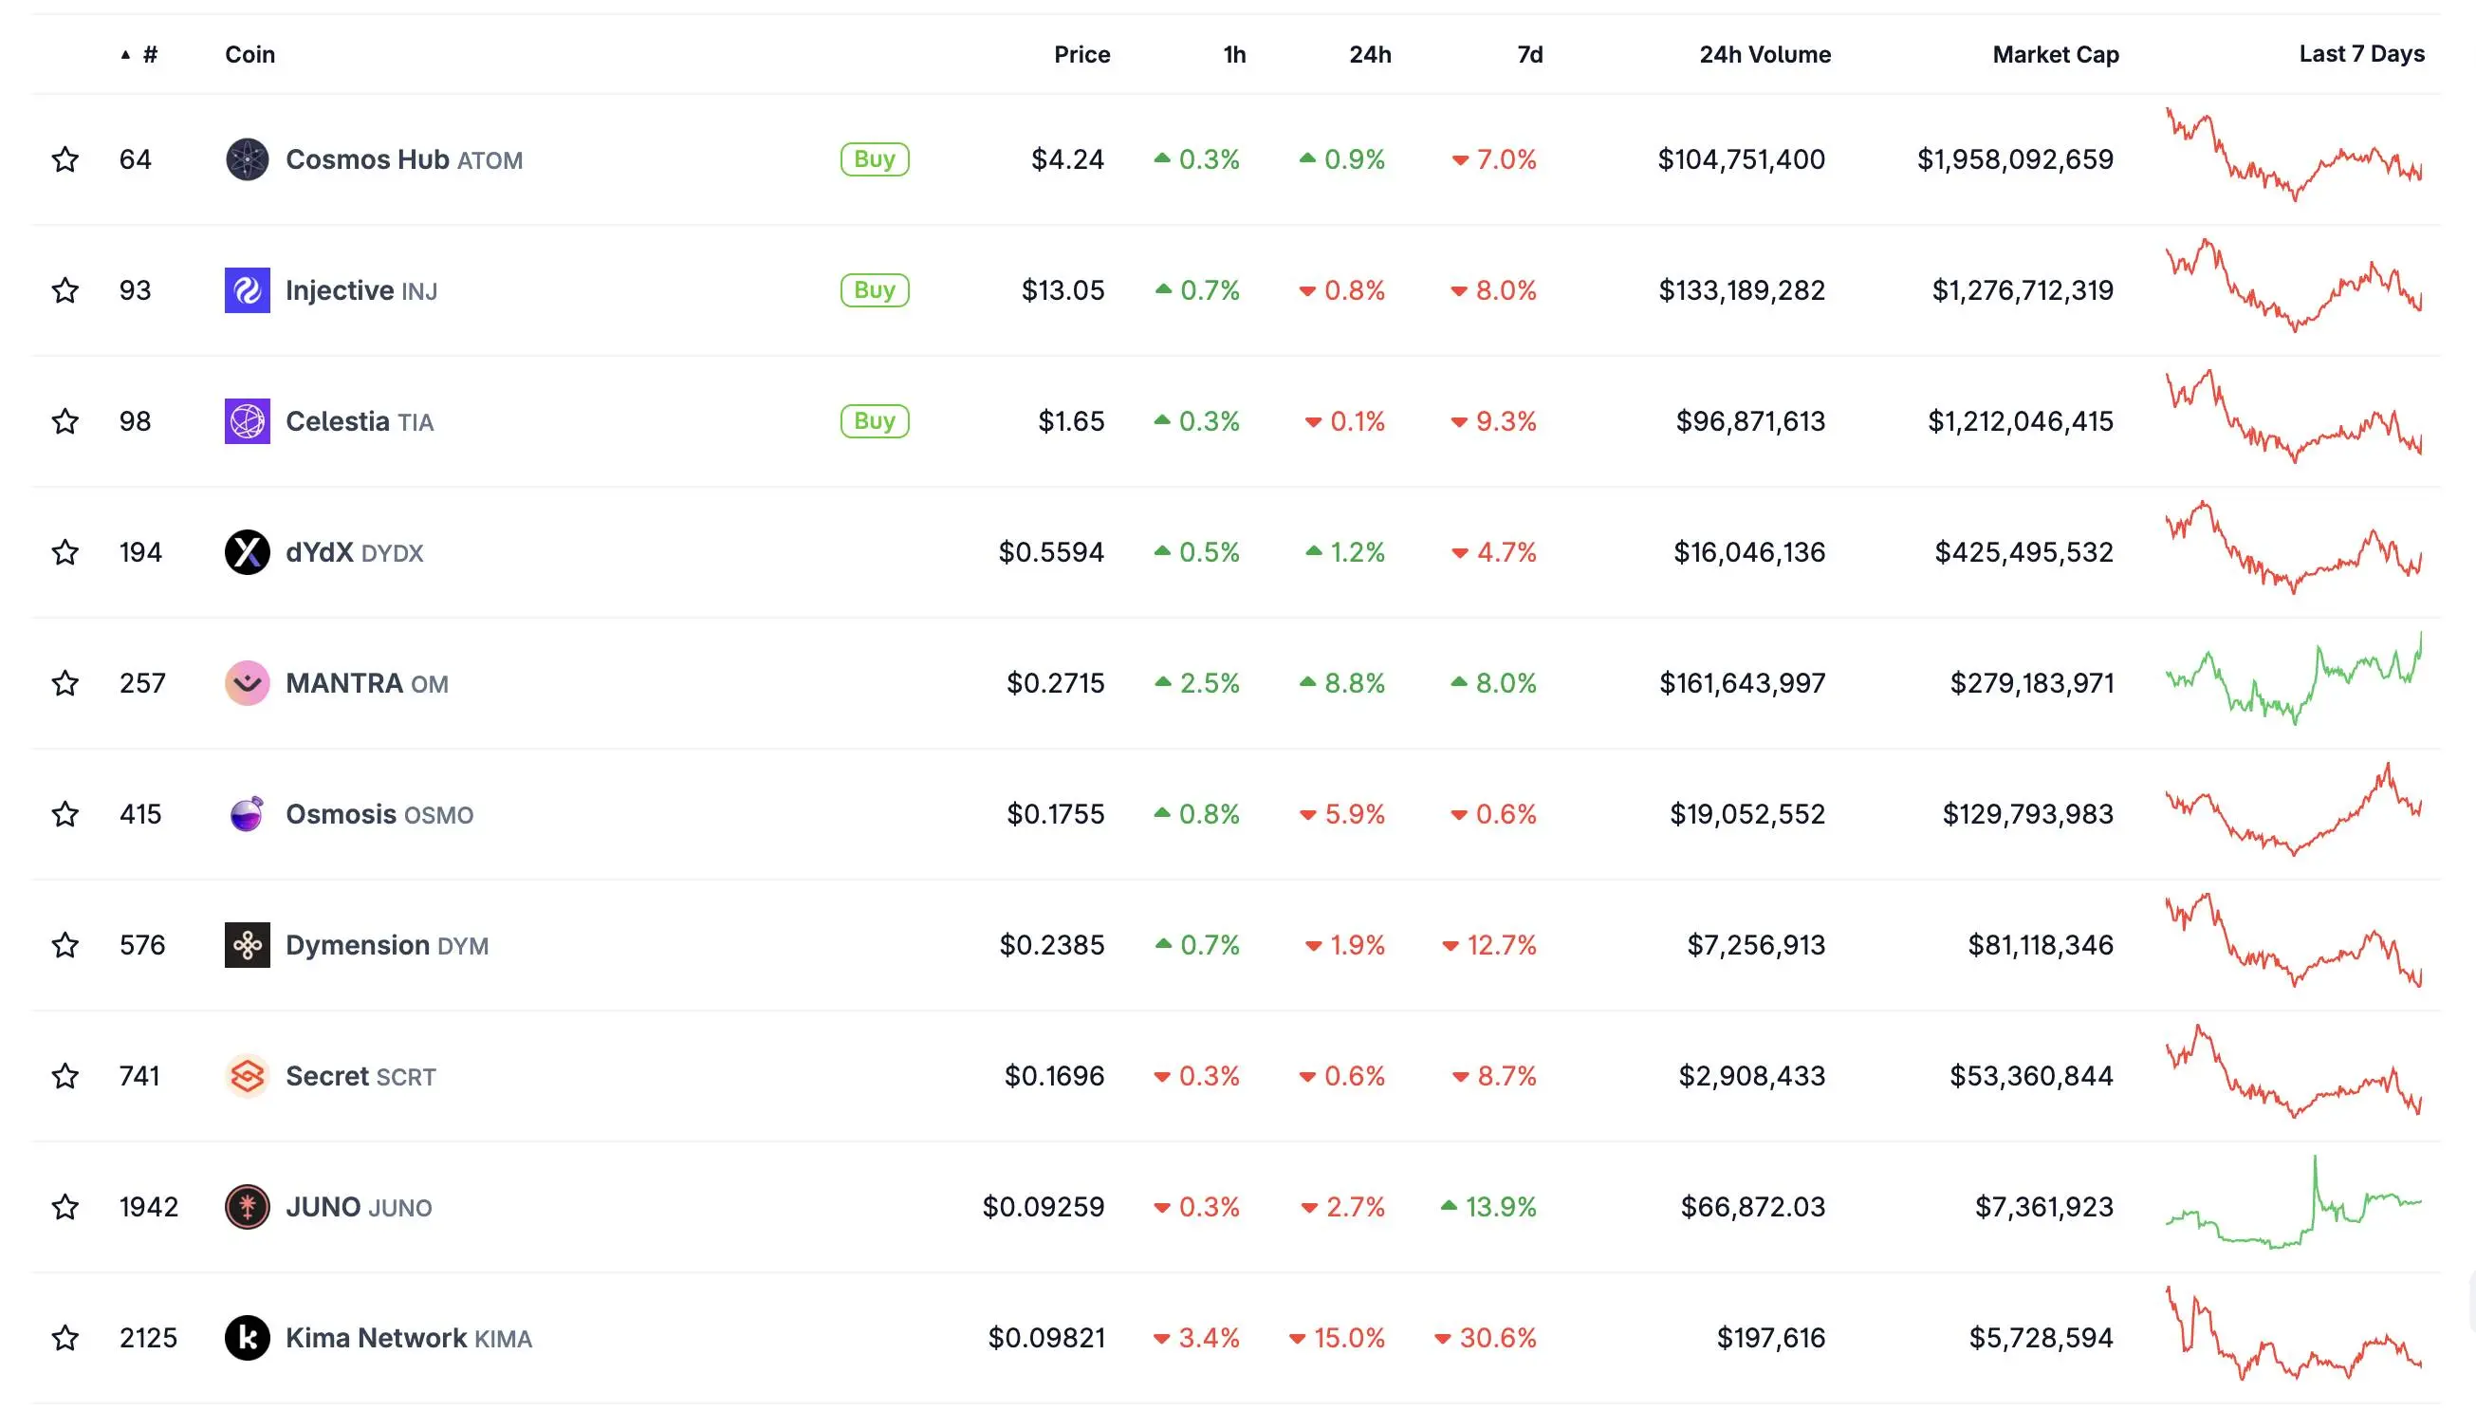Click the Dymension logo icon

[x=247, y=944]
